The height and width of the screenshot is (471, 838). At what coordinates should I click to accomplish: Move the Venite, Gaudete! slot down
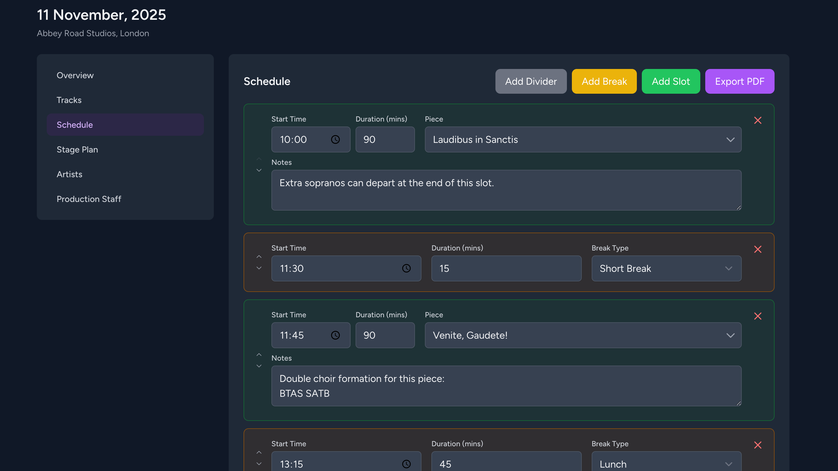(x=259, y=366)
